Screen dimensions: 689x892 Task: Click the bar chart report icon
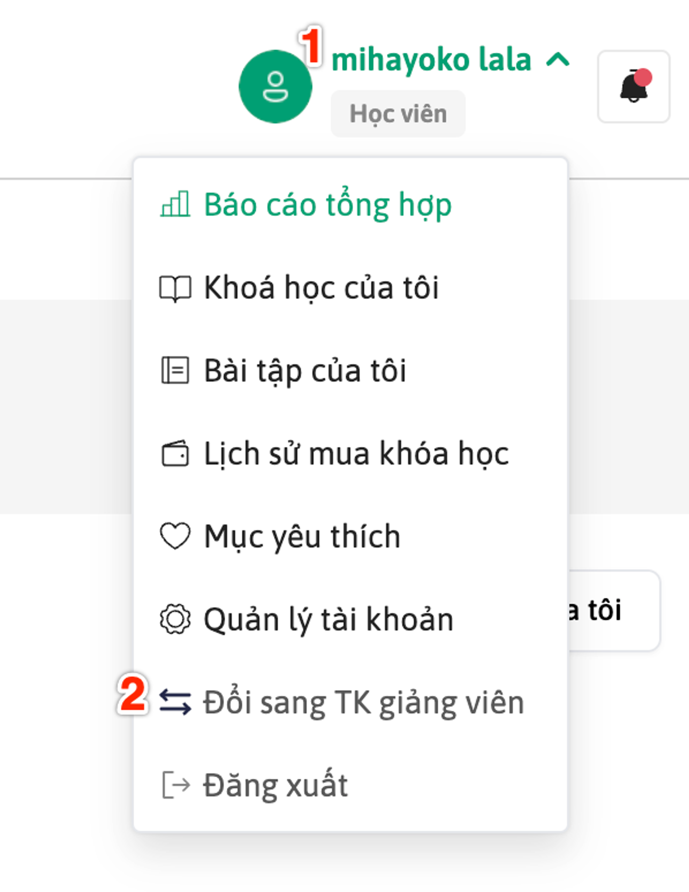(x=175, y=204)
